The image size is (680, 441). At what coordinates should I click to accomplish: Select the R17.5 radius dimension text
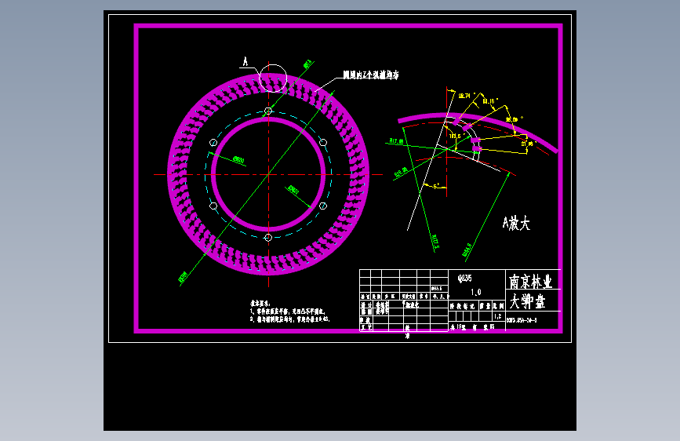click(x=435, y=242)
